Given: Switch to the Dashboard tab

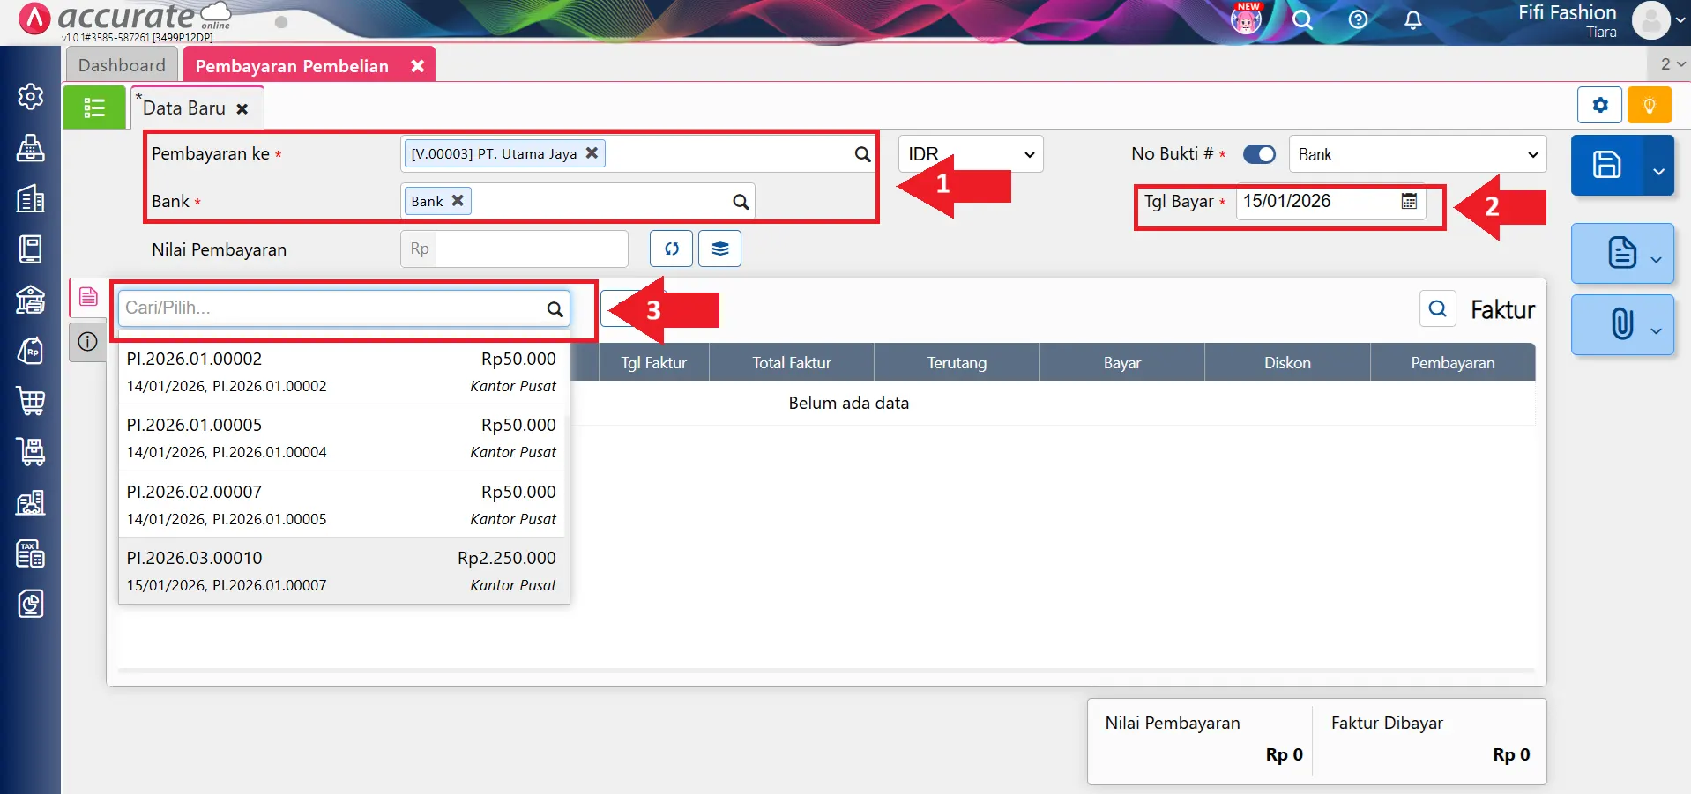Looking at the screenshot, I should pyautogui.click(x=122, y=65).
